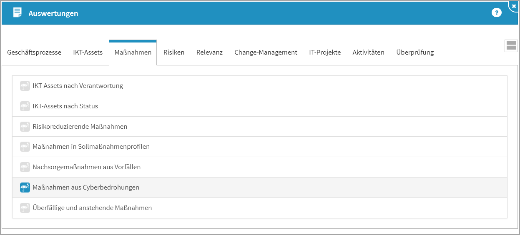Click the icon beside Nachsorgemaßnahmen aus Vorfällen
The image size is (520, 235).
[25, 167]
